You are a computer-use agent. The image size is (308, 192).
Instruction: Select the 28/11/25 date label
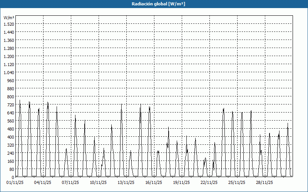point(264,183)
